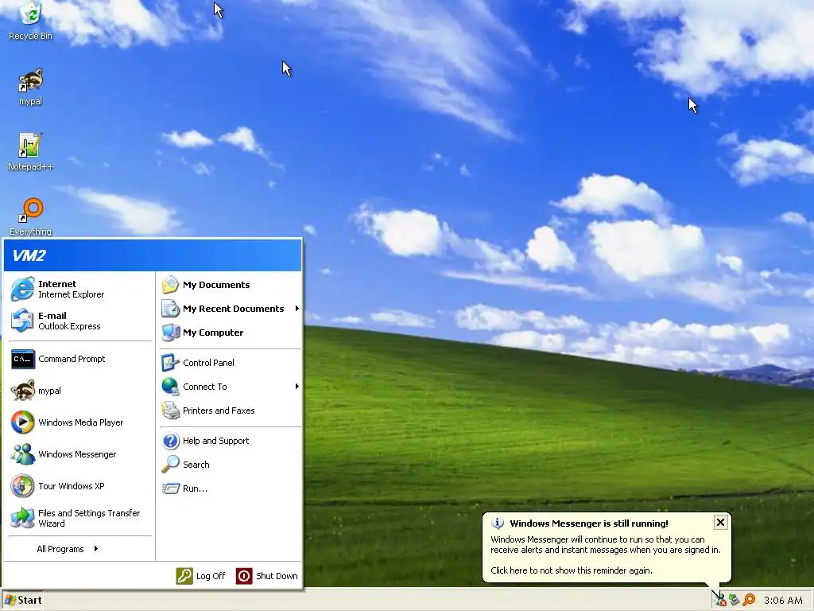The height and width of the screenshot is (611, 814).
Task: Open Help and Support
Action: click(x=231, y=441)
